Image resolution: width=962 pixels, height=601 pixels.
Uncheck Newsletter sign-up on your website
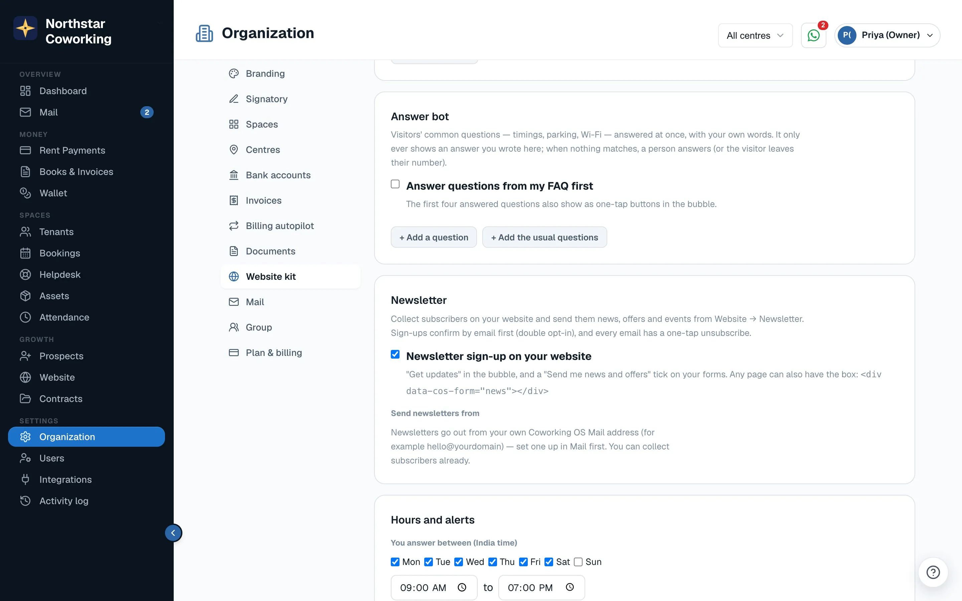(x=395, y=354)
